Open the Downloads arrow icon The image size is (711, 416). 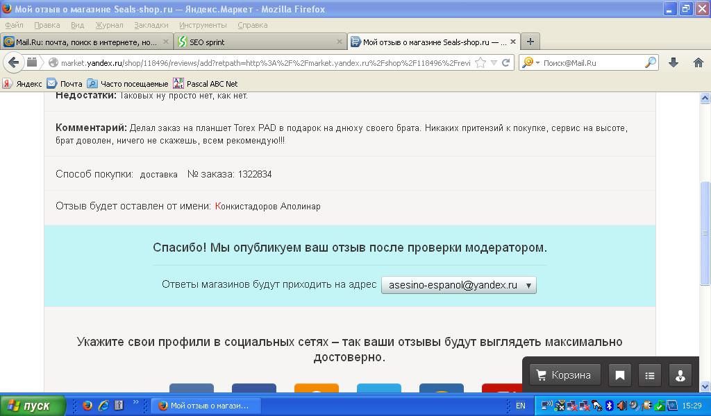tap(674, 62)
